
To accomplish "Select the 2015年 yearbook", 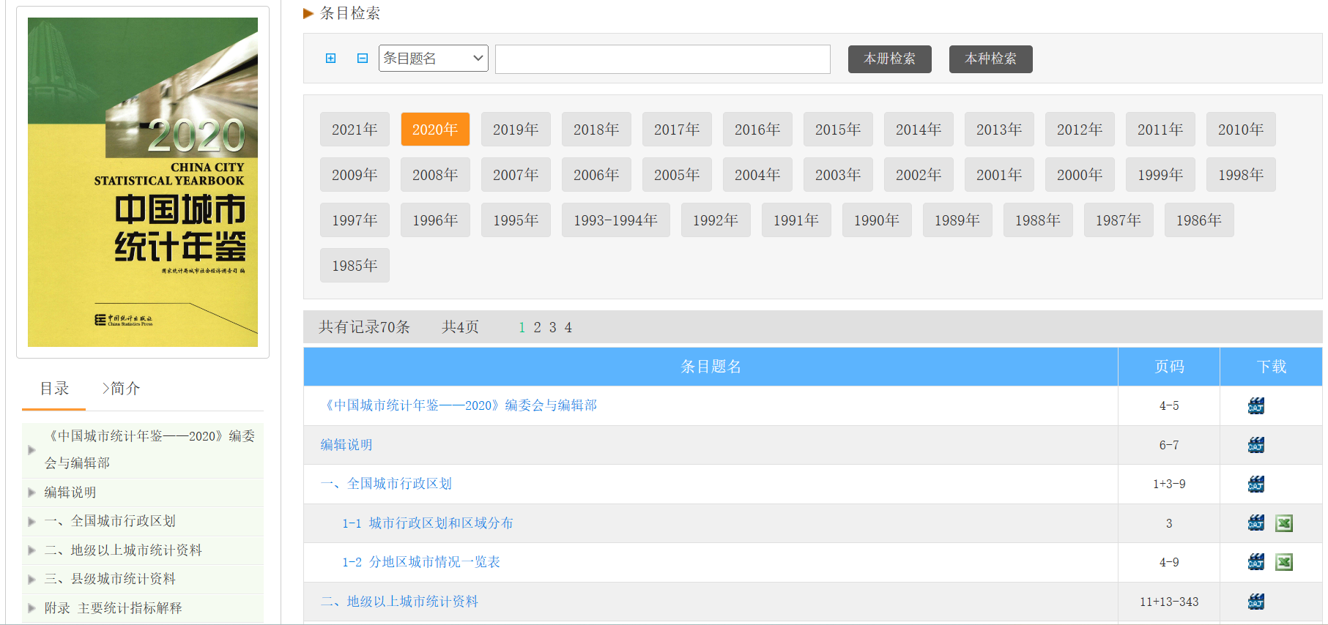I will (x=838, y=130).
